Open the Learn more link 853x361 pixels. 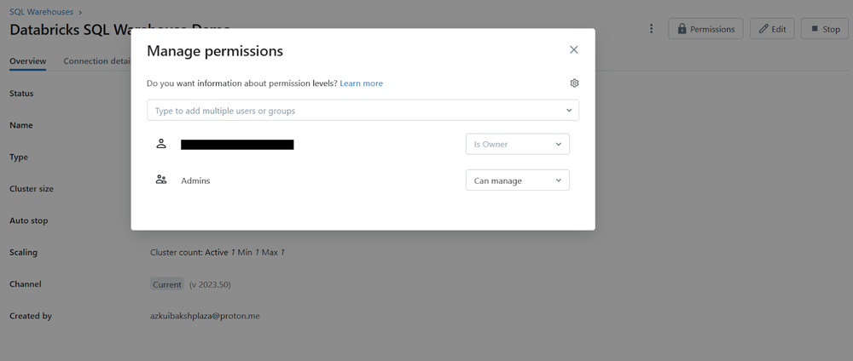361,83
